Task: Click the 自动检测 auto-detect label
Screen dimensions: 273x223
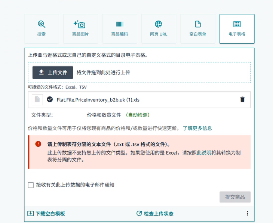Action: click(138, 115)
